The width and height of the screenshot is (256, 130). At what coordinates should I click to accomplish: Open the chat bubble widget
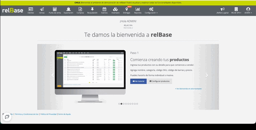(7, 117)
